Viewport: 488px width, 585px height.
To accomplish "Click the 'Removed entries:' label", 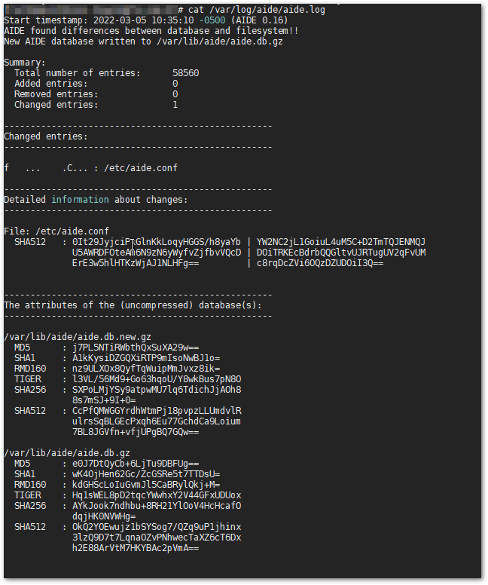I will point(56,94).
